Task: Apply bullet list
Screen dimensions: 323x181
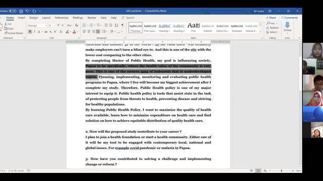Action: tap(84, 25)
